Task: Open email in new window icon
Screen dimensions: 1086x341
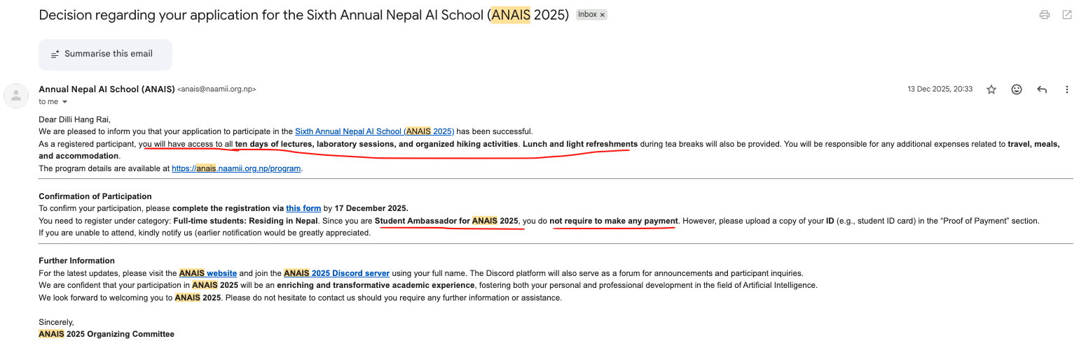Action: (x=1067, y=15)
